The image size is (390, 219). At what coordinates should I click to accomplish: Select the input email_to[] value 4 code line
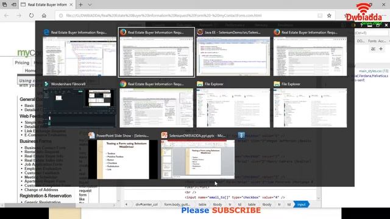pos(235,197)
